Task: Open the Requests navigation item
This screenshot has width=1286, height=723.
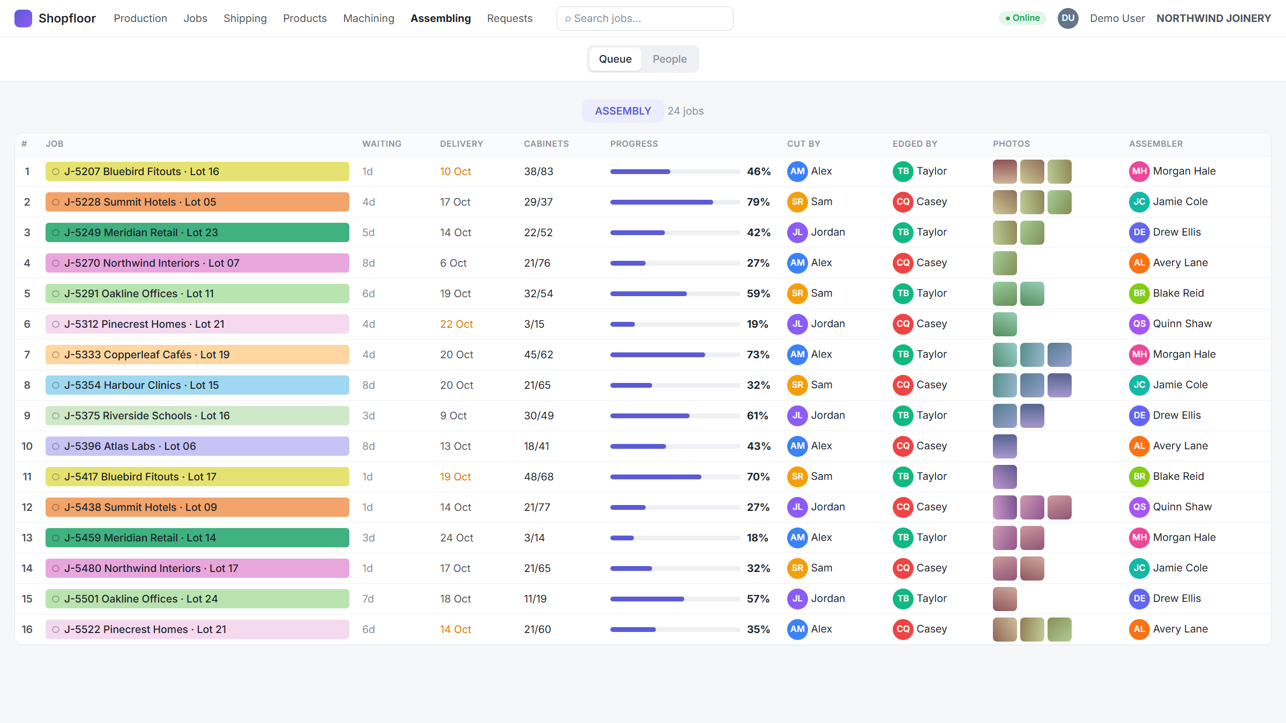Action: click(510, 18)
